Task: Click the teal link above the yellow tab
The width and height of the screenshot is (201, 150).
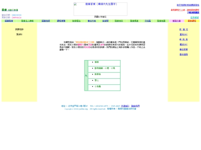Action: pyautogui.click(x=195, y=17)
